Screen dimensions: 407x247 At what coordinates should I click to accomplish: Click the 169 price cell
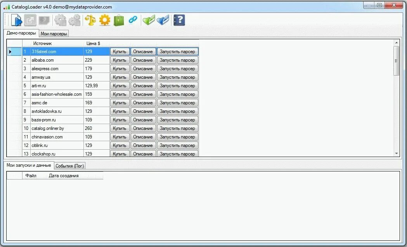tap(97, 103)
